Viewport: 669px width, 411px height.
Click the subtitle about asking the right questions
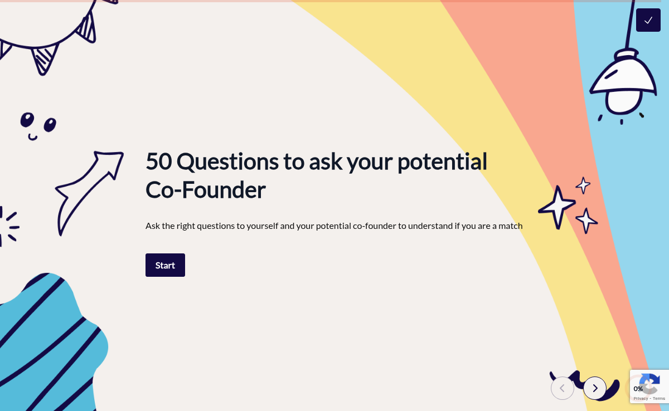333,226
